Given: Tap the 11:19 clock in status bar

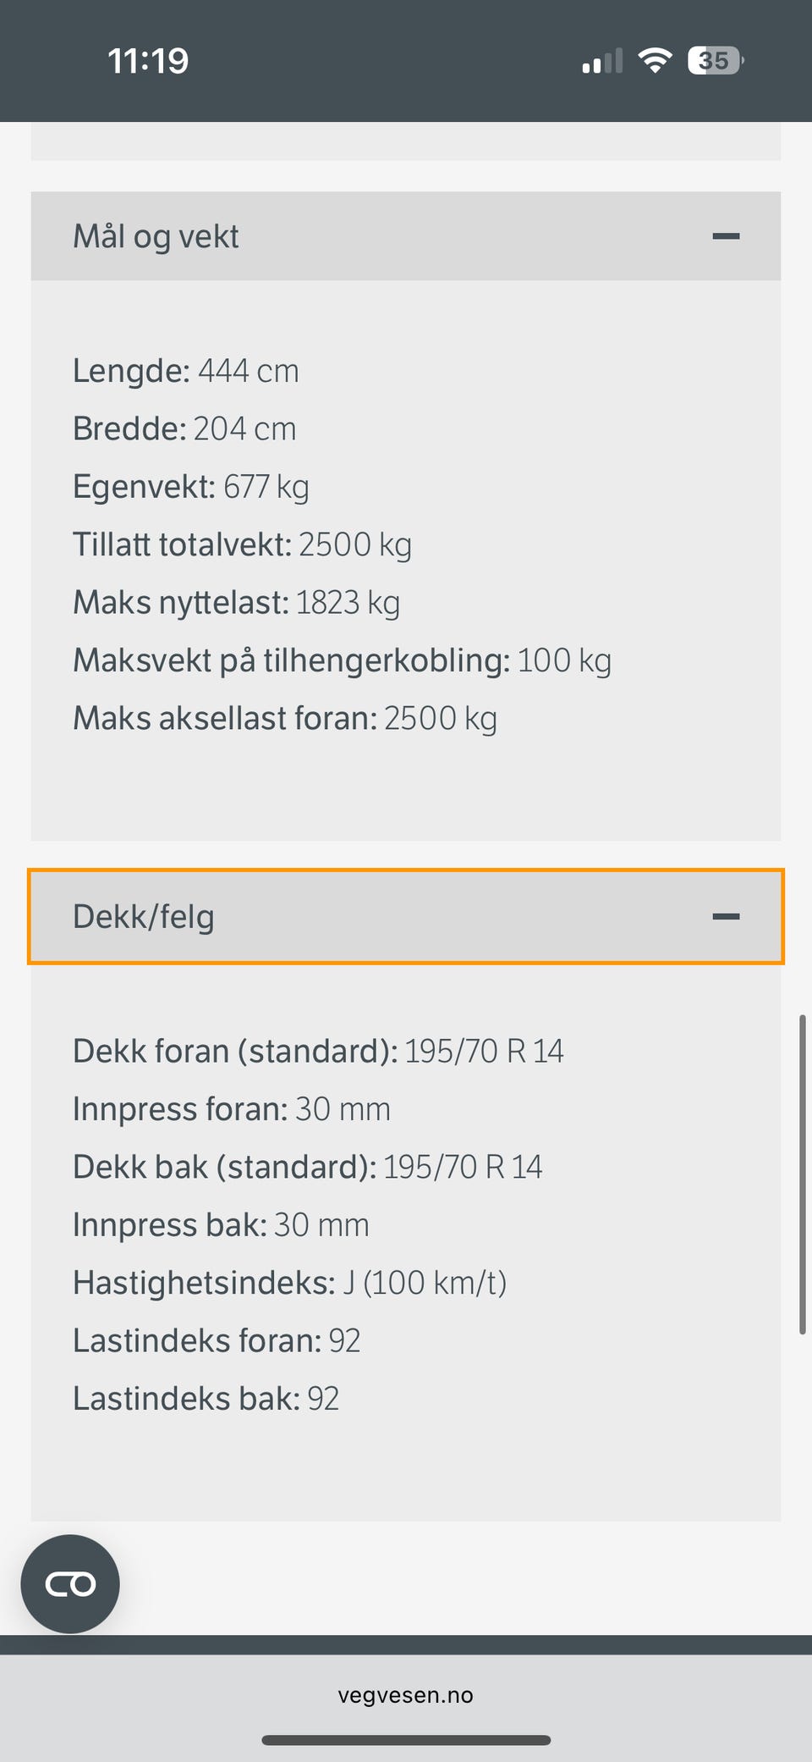Looking at the screenshot, I should click(x=148, y=61).
